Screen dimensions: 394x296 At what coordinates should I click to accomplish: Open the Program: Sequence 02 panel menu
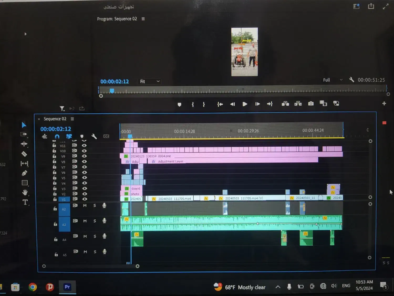pos(143,19)
